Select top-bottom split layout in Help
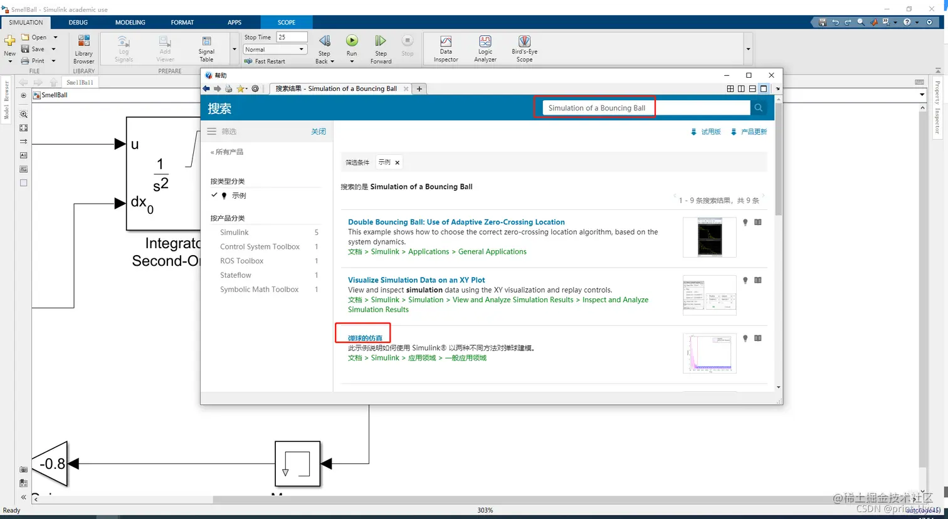The image size is (948, 519). [752, 88]
